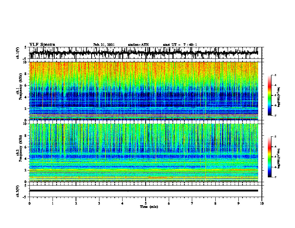Viewport: 295px width, 228px height.
Task: Click inside the ch.1 spectrogram panel
Action: 143,91
